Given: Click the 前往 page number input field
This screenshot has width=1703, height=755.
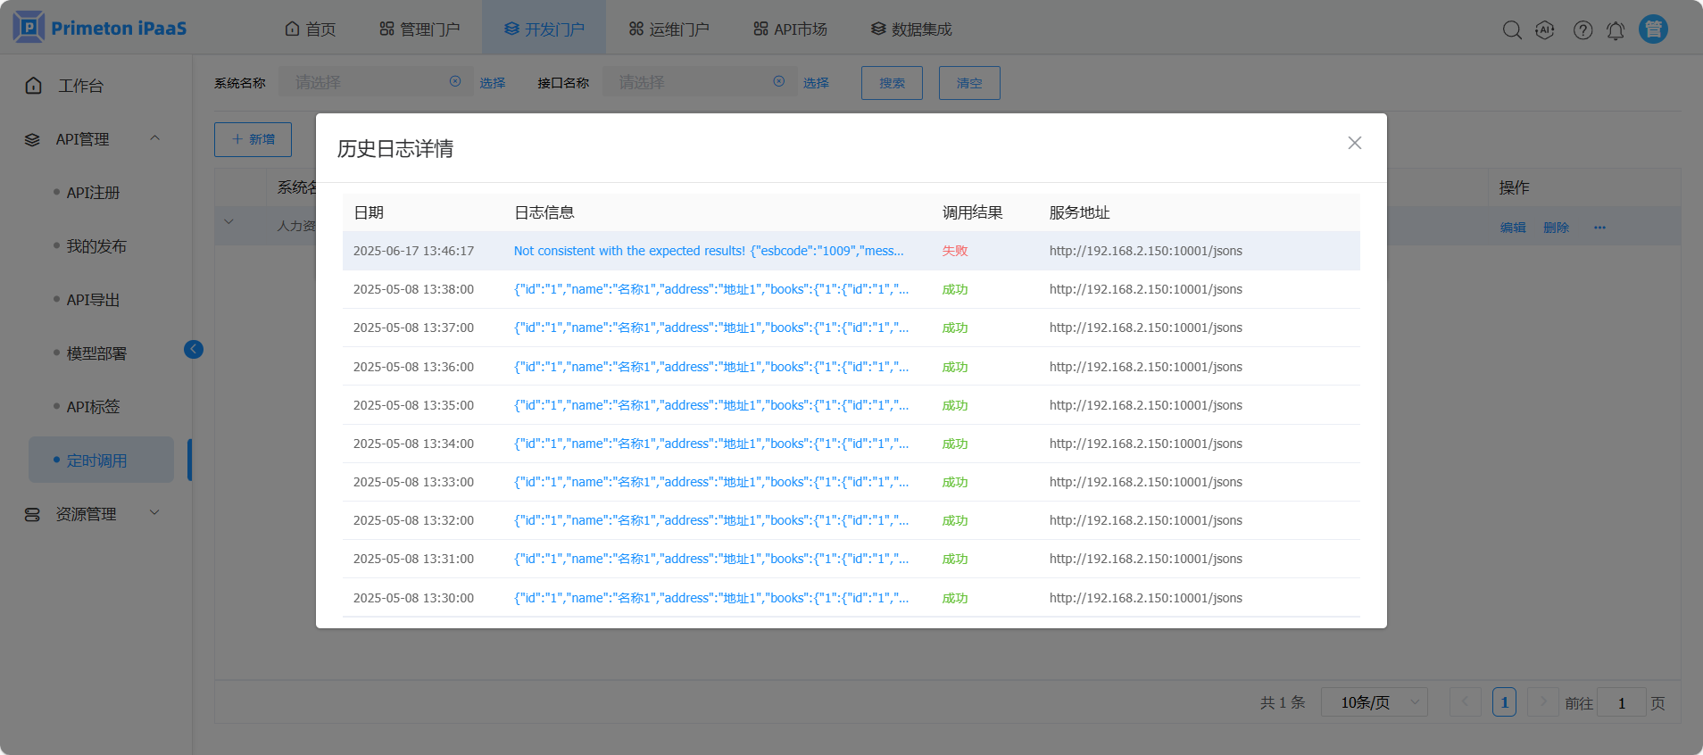Looking at the screenshot, I should [1621, 702].
